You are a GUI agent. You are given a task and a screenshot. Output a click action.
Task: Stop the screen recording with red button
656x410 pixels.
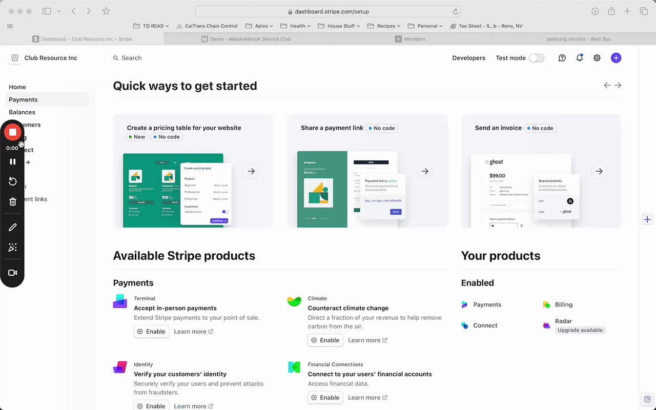pyautogui.click(x=13, y=132)
